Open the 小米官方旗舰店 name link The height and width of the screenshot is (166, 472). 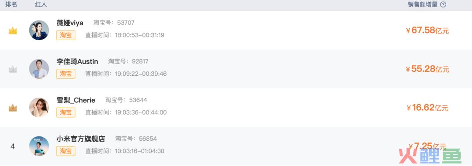(81, 139)
